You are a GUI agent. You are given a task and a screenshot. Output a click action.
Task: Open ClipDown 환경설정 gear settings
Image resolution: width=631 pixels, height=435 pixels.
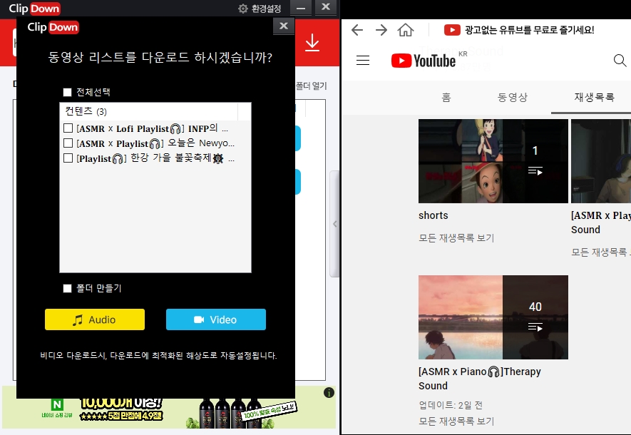260,9
